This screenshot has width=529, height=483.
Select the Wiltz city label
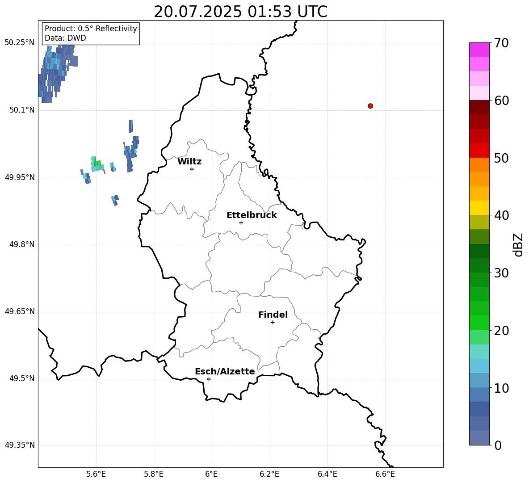coord(189,162)
